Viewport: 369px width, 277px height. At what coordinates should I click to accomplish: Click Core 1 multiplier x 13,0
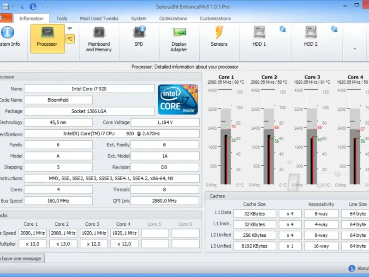pyautogui.click(x=33, y=244)
